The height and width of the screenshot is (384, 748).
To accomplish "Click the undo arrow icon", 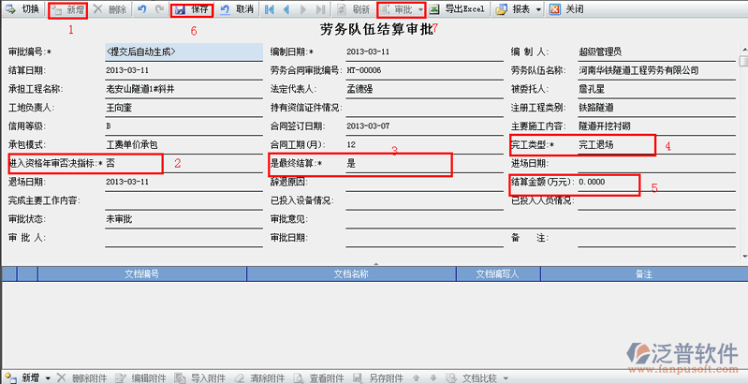I will 141,9.
